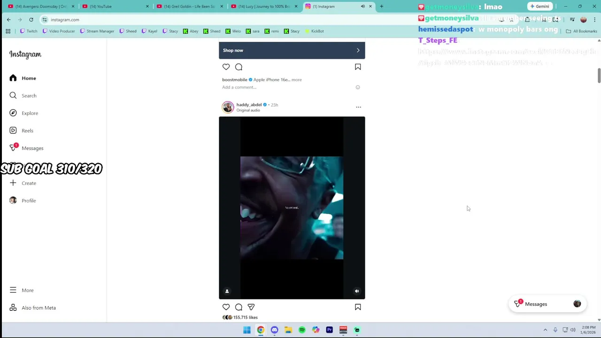601x338 pixels.
Task: Click Shop now banner button
Action: (x=292, y=50)
